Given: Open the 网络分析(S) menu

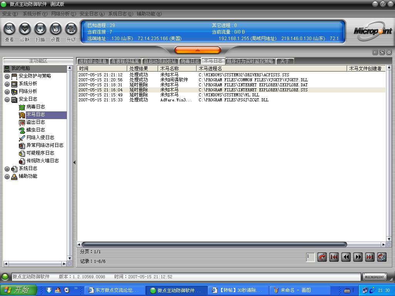Looking at the screenshot, I should point(64,14).
